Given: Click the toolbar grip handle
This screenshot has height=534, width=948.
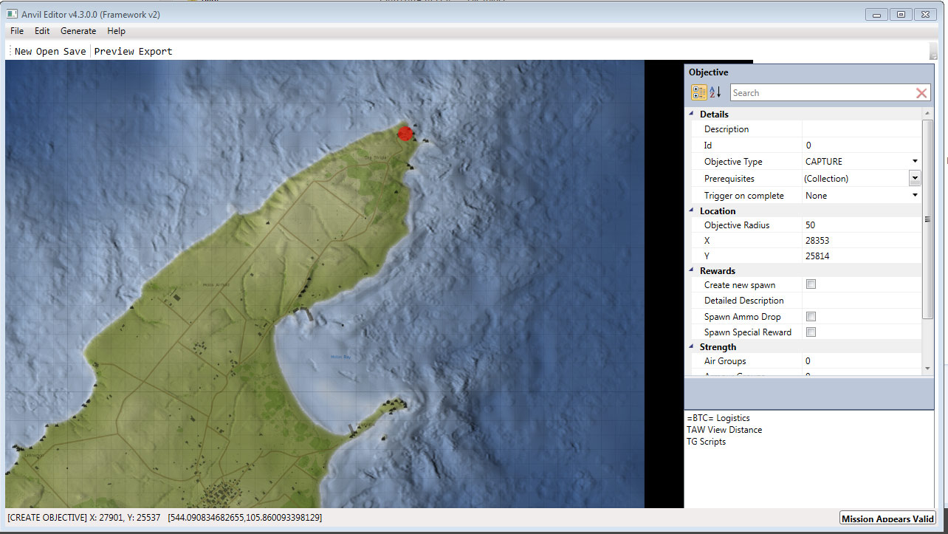Looking at the screenshot, I should tap(10, 51).
